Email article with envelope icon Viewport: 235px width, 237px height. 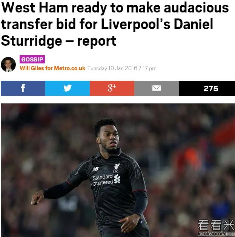point(157,88)
